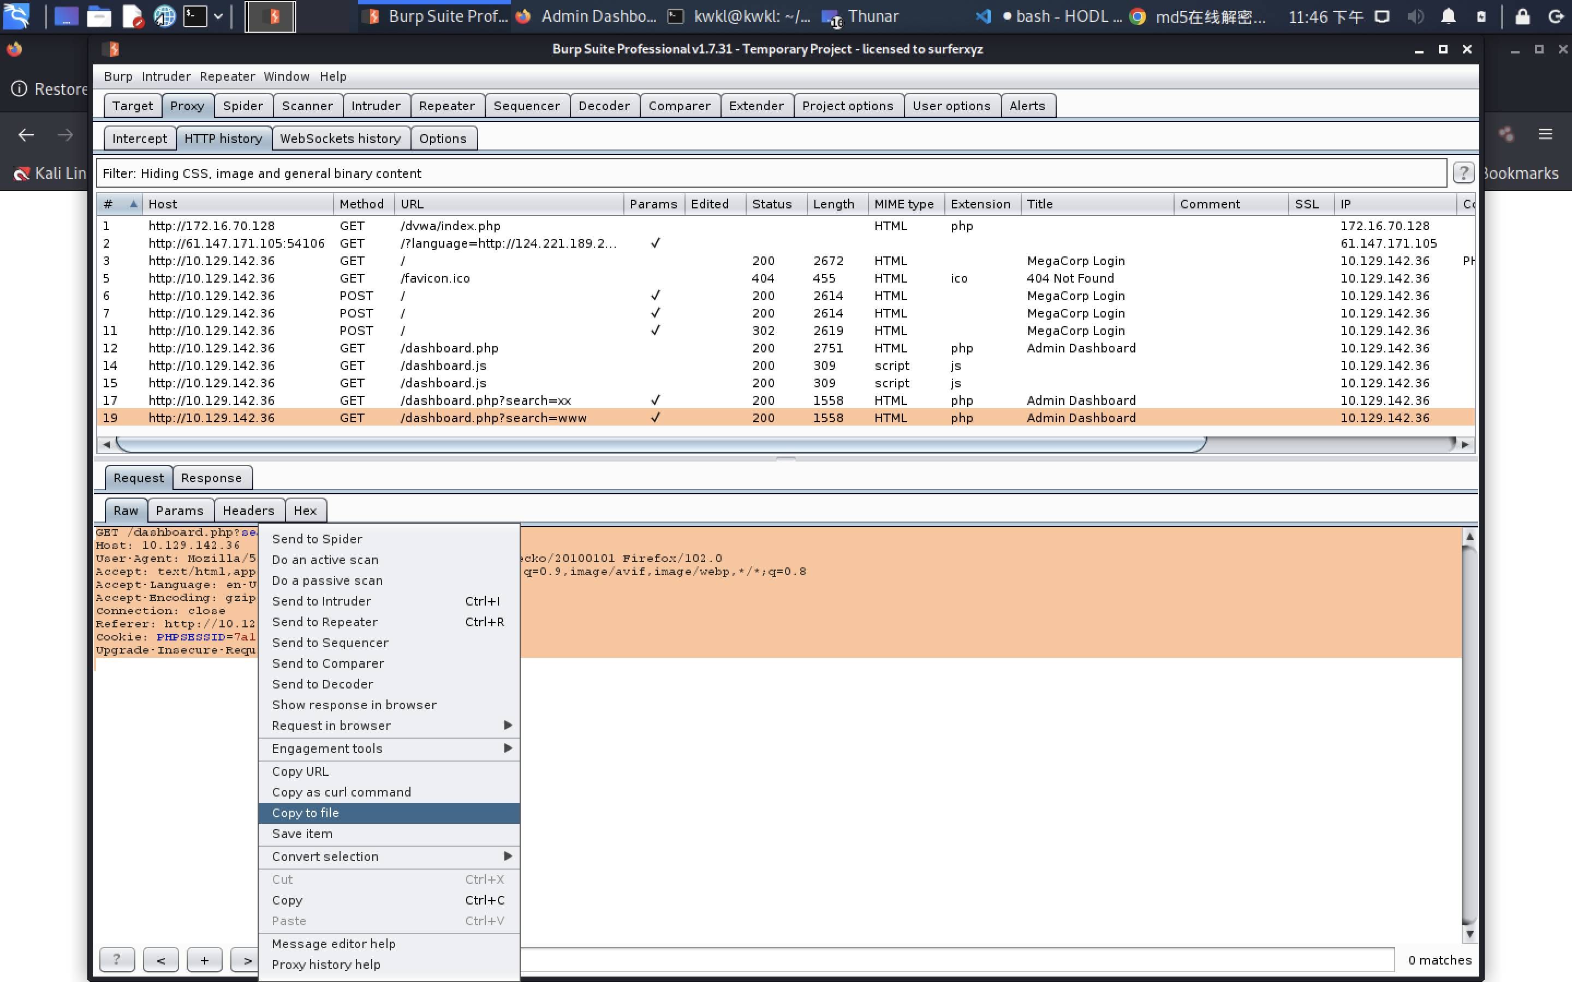The image size is (1572, 982).
Task: Choose Send to Repeater from context menu
Action: click(x=389, y=621)
